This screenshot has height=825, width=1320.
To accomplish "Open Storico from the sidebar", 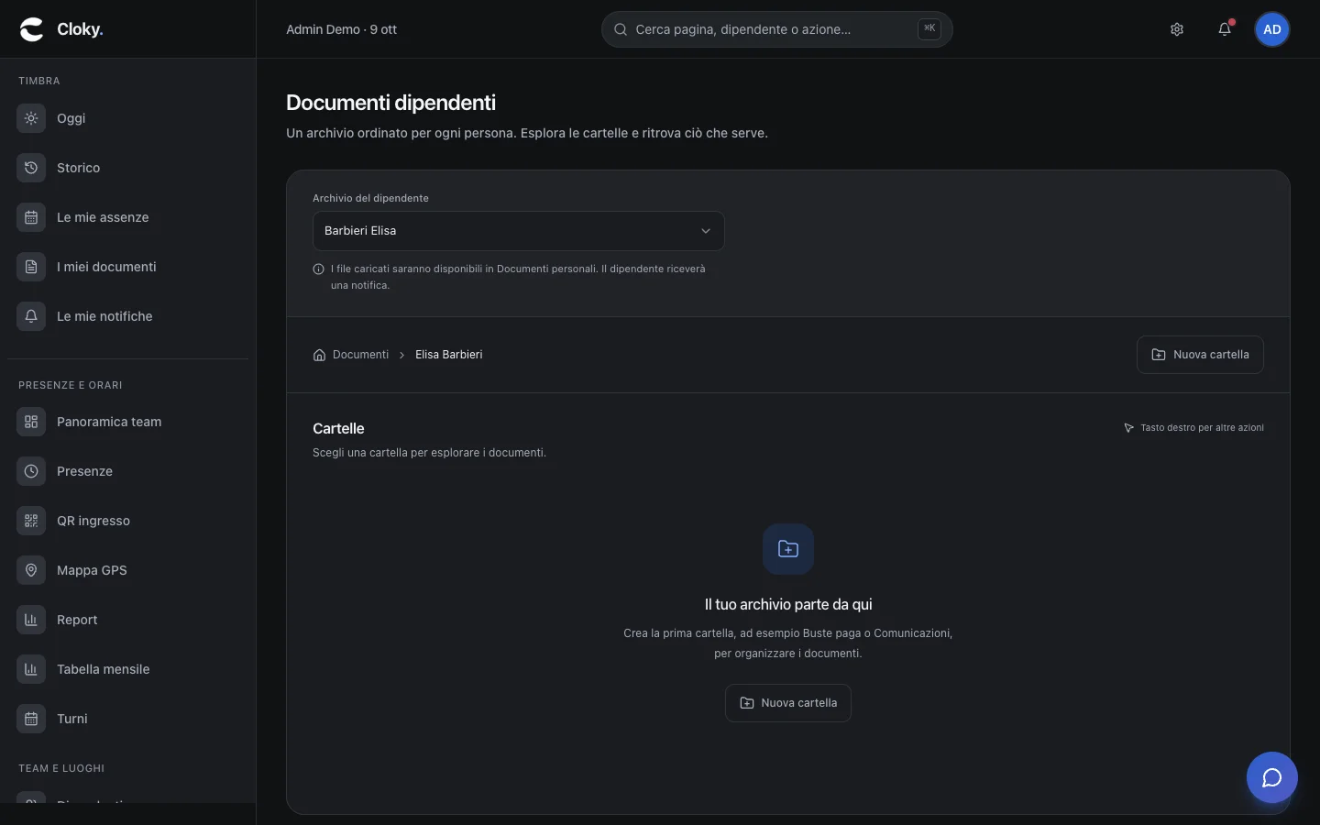I will pyautogui.click(x=127, y=168).
